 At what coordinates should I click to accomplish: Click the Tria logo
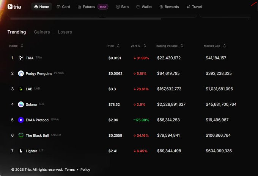[x=14, y=7]
